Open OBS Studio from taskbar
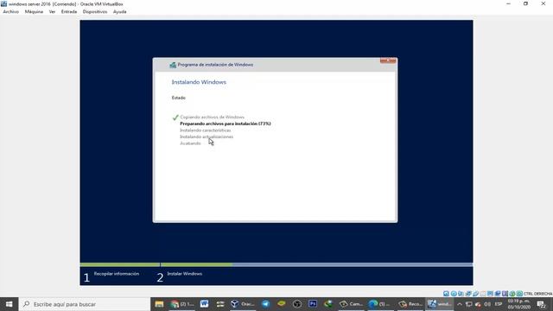553x311 pixels. (x=297, y=304)
